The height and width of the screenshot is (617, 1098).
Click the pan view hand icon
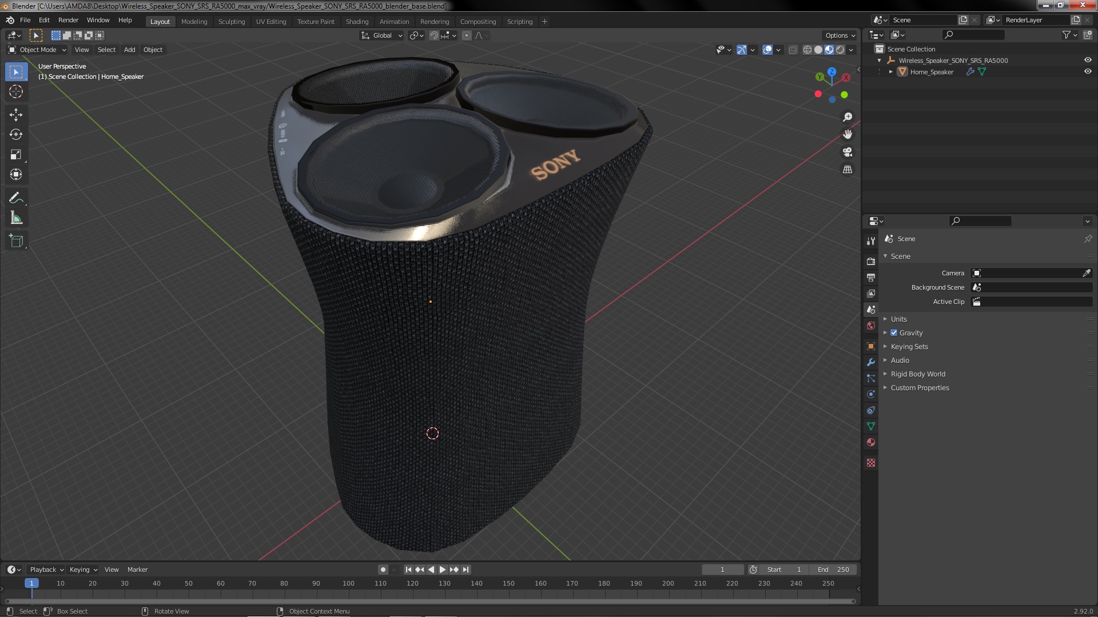pyautogui.click(x=848, y=134)
